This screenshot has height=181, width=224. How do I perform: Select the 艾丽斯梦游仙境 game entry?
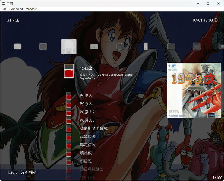pos(94,129)
